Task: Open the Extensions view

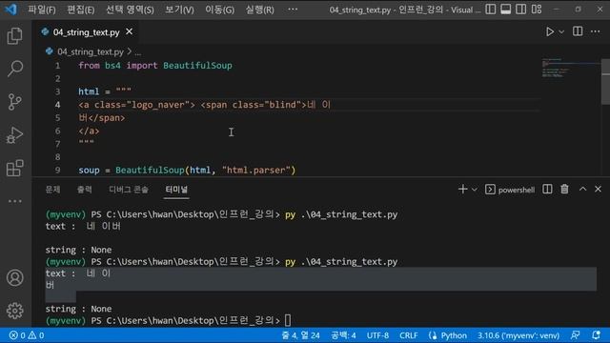Action: 15,168
